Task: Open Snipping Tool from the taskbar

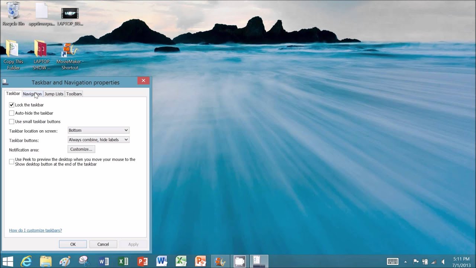Action: coord(84,261)
